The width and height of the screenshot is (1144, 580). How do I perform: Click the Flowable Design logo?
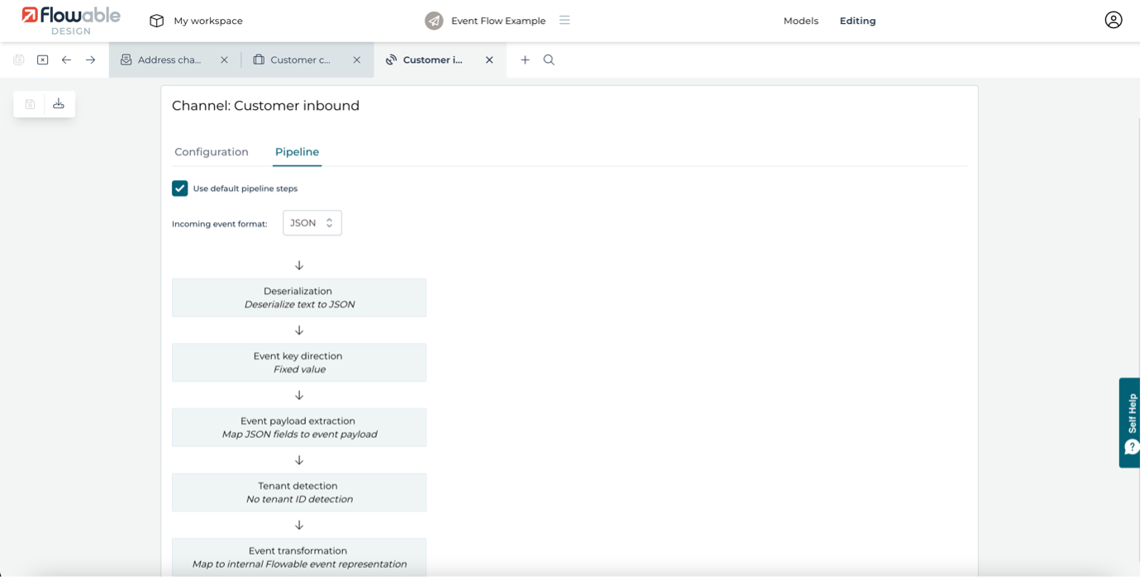(x=71, y=21)
